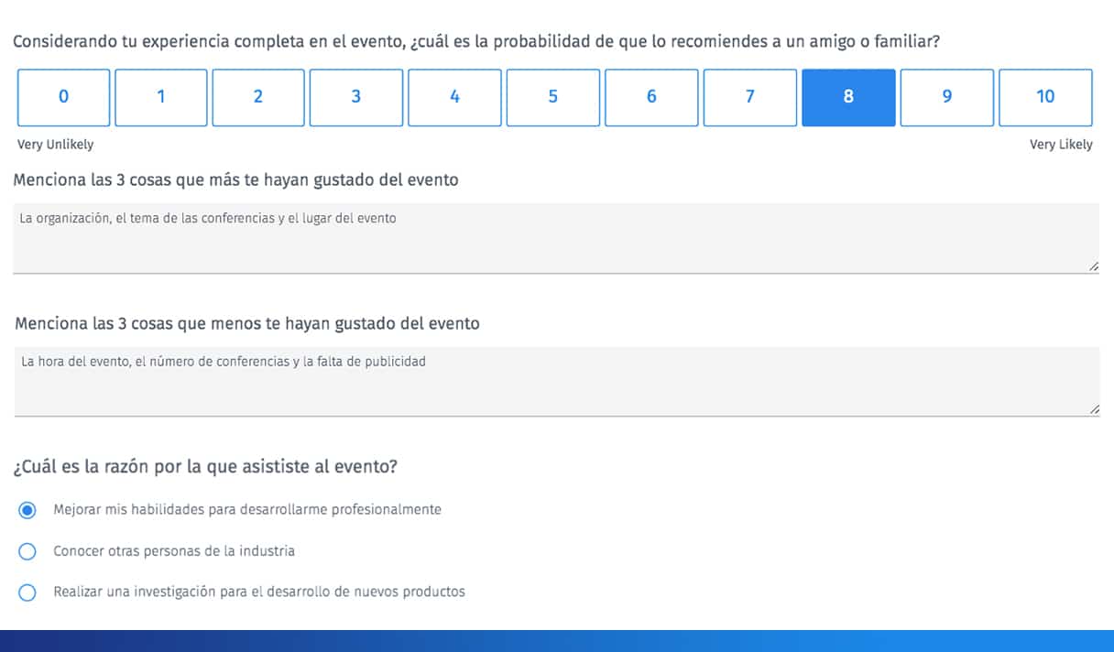Select rating 9 on the scale
The width and height of the screenshot is (1114, 652).
coord(947,97)
